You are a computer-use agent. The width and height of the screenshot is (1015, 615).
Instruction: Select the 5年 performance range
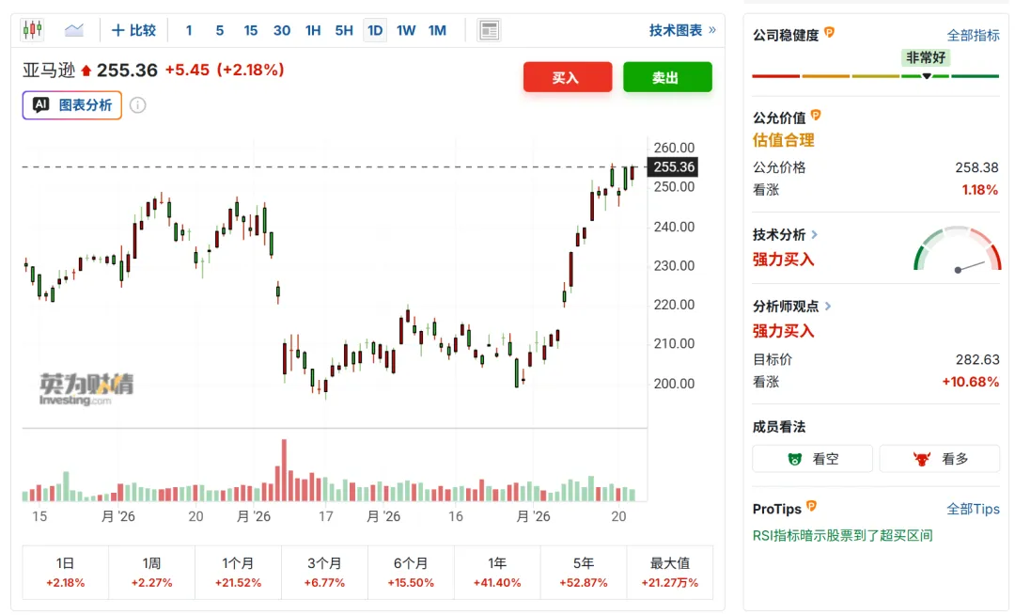(584, 573)
